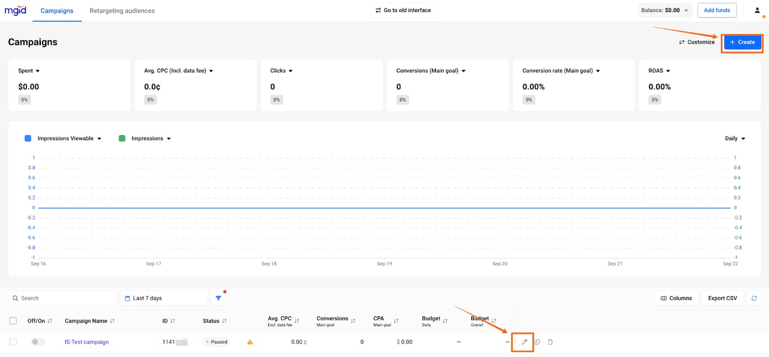
Task: Open the filter icon next to date range
Action: pos(218,298)
